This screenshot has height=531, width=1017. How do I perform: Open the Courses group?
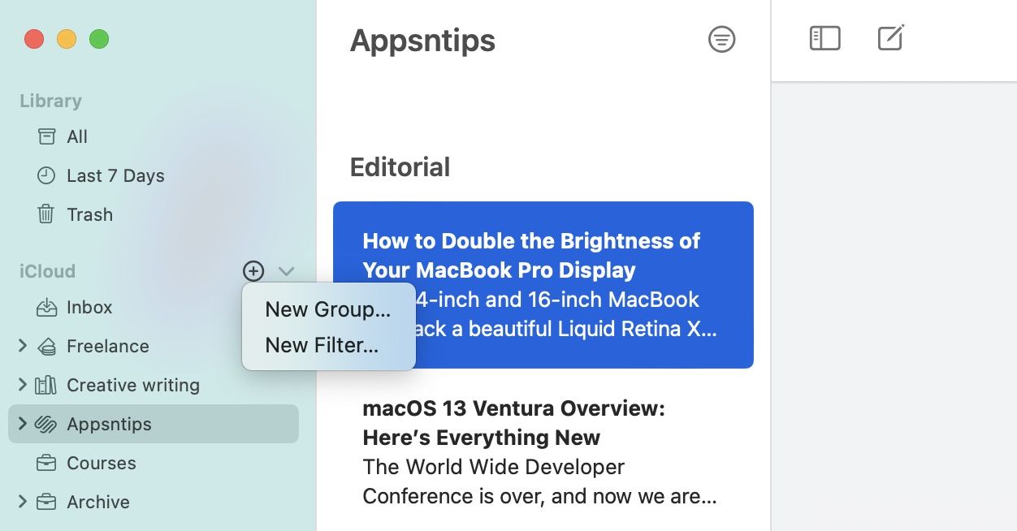101,463
